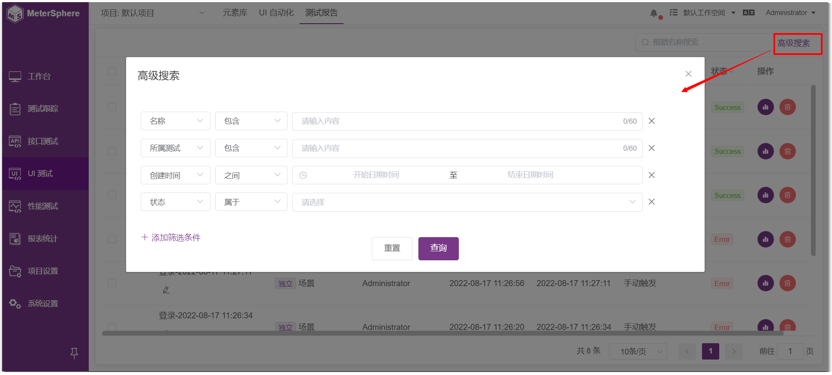Switch to the UI 自动化 tab
The width and height of the screenshot is (832, 375).
tap(276, 13)
